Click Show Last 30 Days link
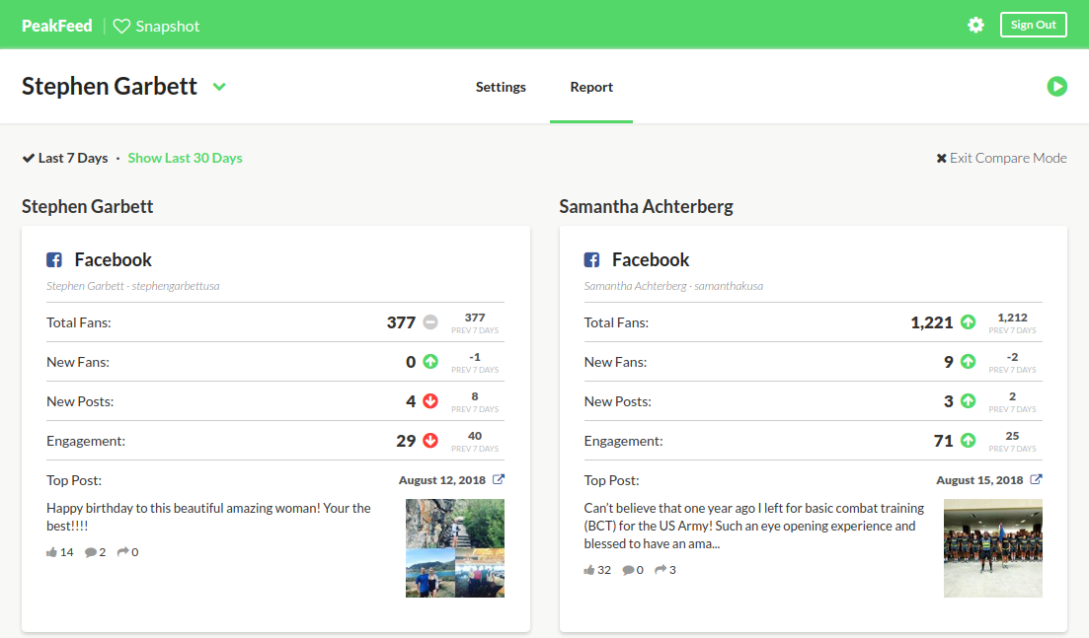1089x638 pixels. pyautogui.click(x=185, y=158)
